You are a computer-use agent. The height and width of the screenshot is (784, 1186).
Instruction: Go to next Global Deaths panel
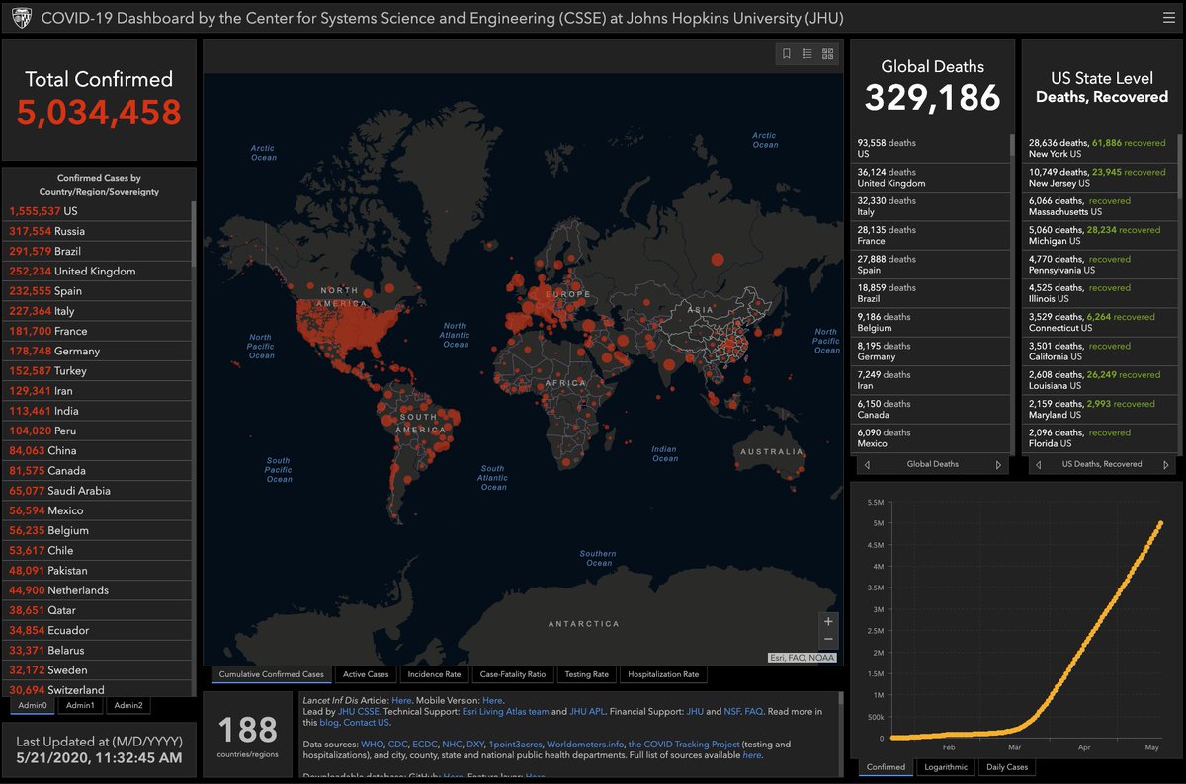point(998,464)
